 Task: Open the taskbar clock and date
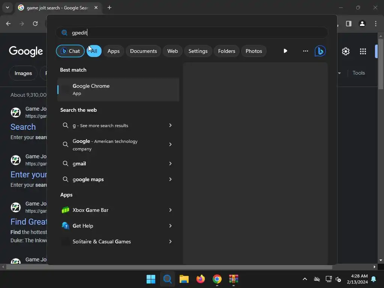[x=357, y=279]
